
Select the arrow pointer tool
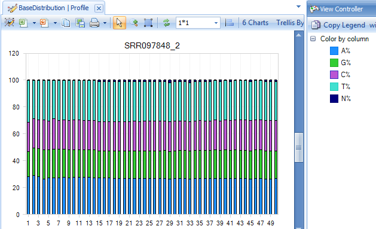[119, 23]
